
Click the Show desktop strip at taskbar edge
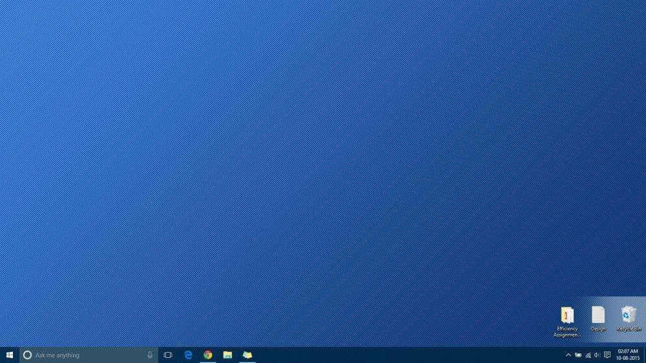click(x=644, y=355)
